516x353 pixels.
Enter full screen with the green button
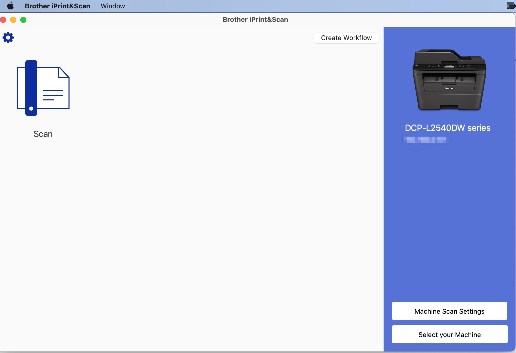(23, 20)
